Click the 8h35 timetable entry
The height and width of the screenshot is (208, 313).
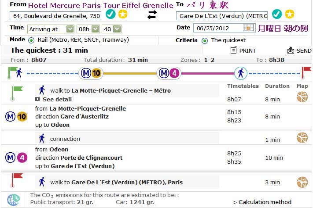(234, 161)
